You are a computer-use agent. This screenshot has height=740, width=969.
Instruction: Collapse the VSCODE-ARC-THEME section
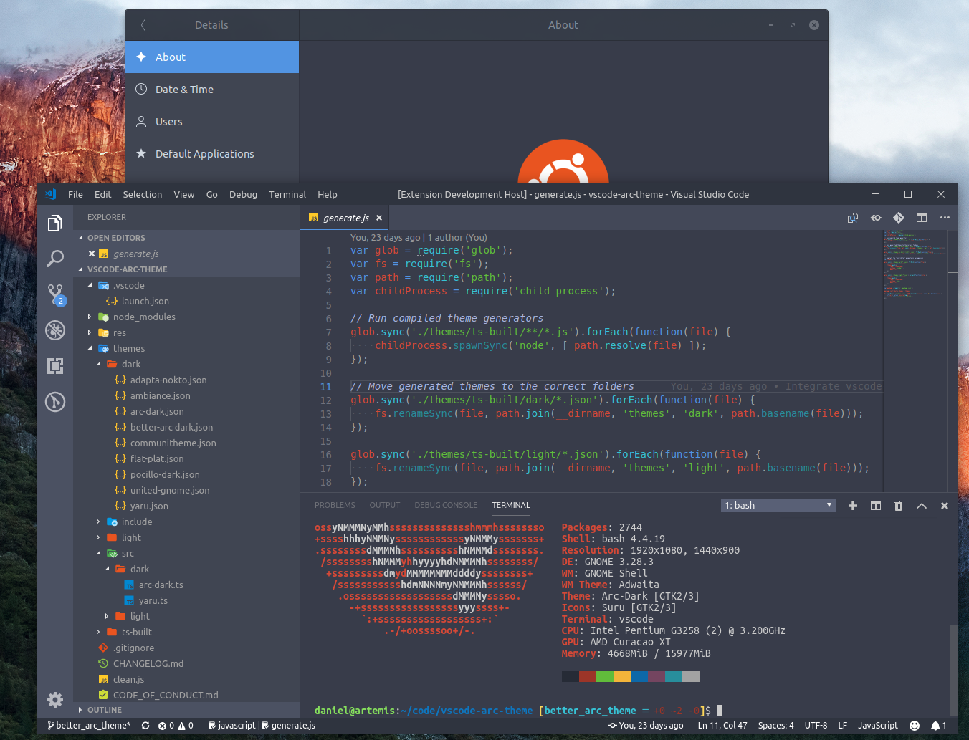click(x=187, y=269)
